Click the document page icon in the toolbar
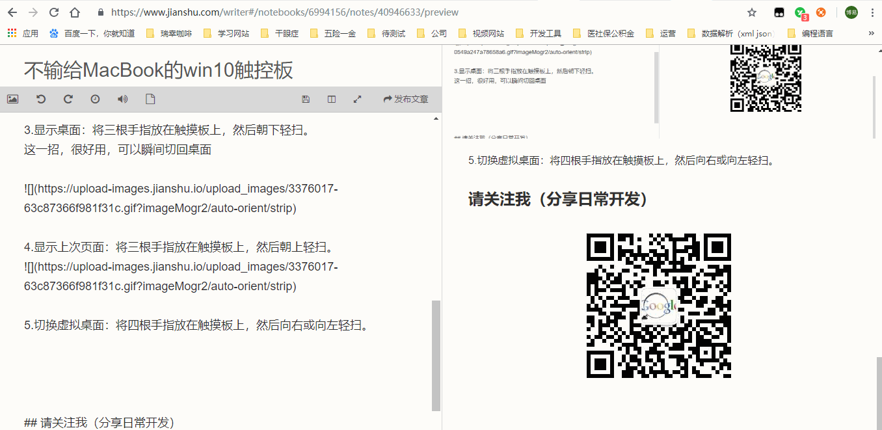This screenshot has width=882, height=430. click(150, 99)
